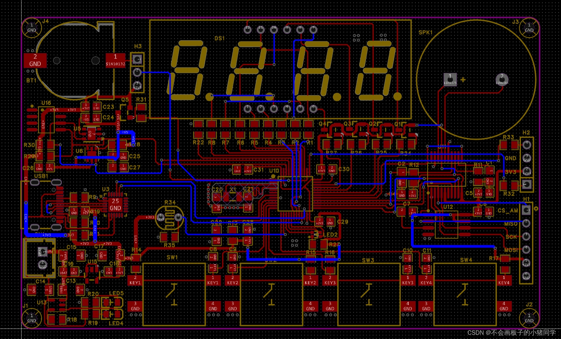Select speaker SPK1 square pad 1
Screen dimensions: 561x339
point(450,79)
